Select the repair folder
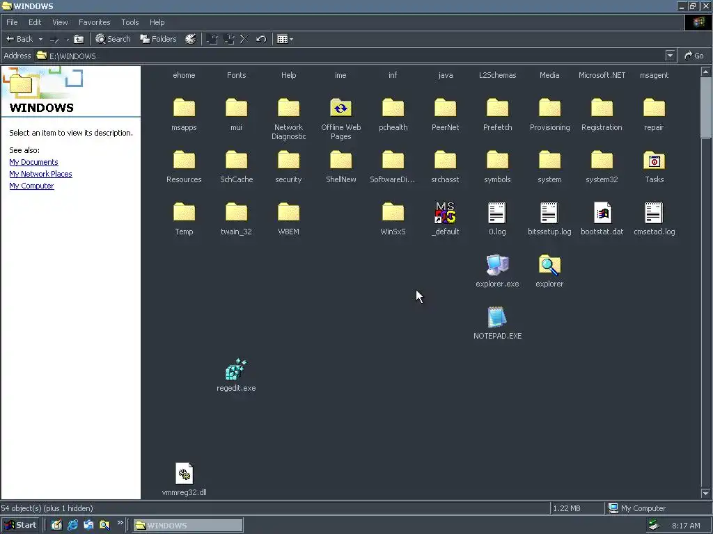 click(654, 108)
